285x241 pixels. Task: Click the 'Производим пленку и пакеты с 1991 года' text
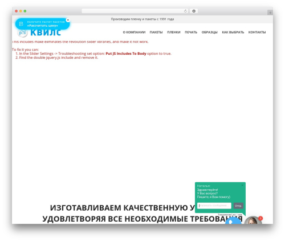point(142,19)
